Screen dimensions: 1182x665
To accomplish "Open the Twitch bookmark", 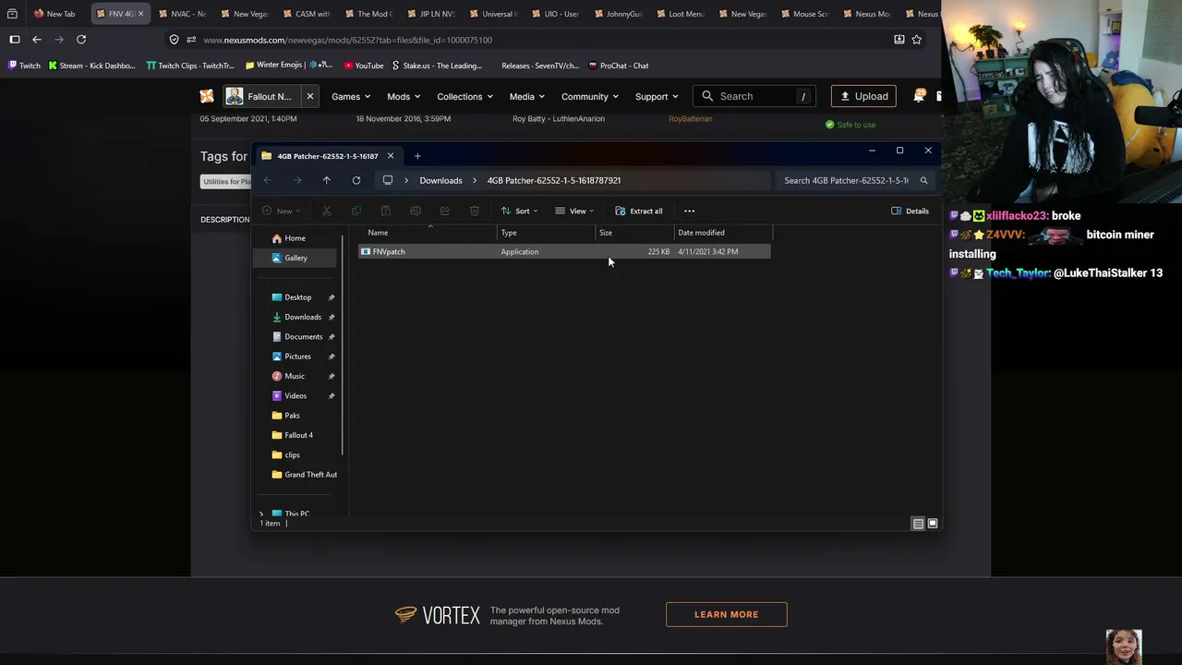I will [x=24, y=66].
